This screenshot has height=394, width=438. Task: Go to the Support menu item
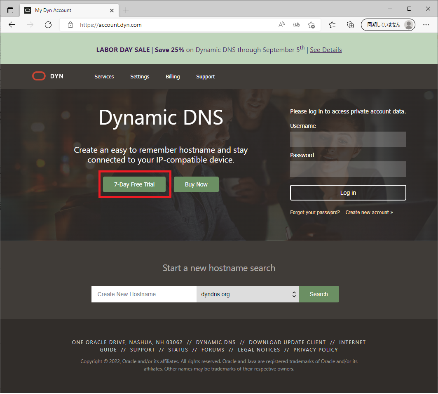click(x=205, y=76)
